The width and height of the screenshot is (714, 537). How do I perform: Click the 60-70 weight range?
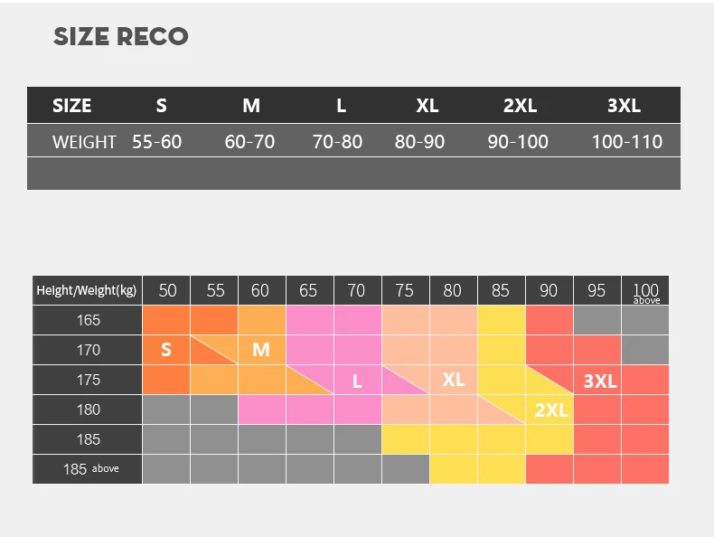click(249, 142)
